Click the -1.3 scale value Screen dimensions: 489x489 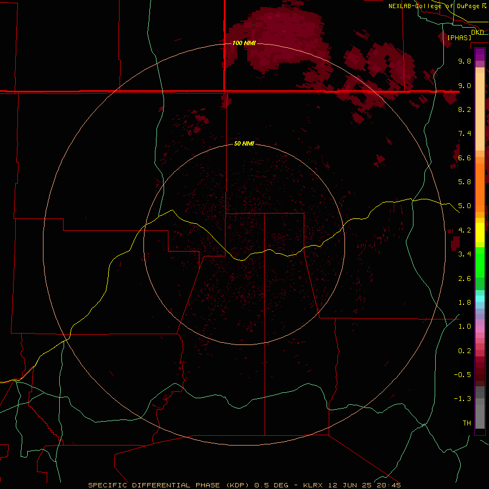462,399
